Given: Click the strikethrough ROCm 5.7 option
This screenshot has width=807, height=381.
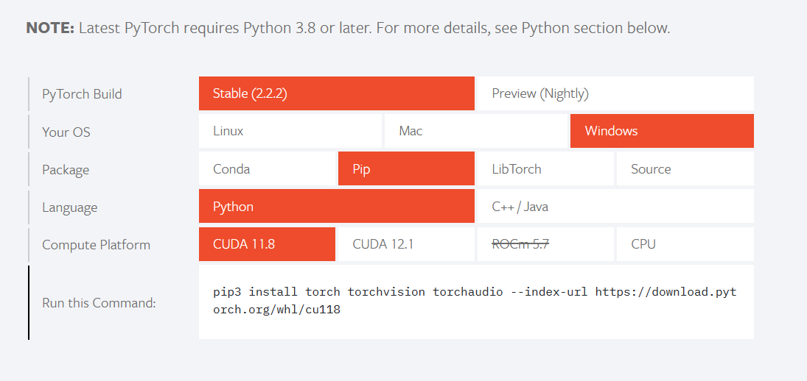Looking at the screenshot, I should coord(545,244).
